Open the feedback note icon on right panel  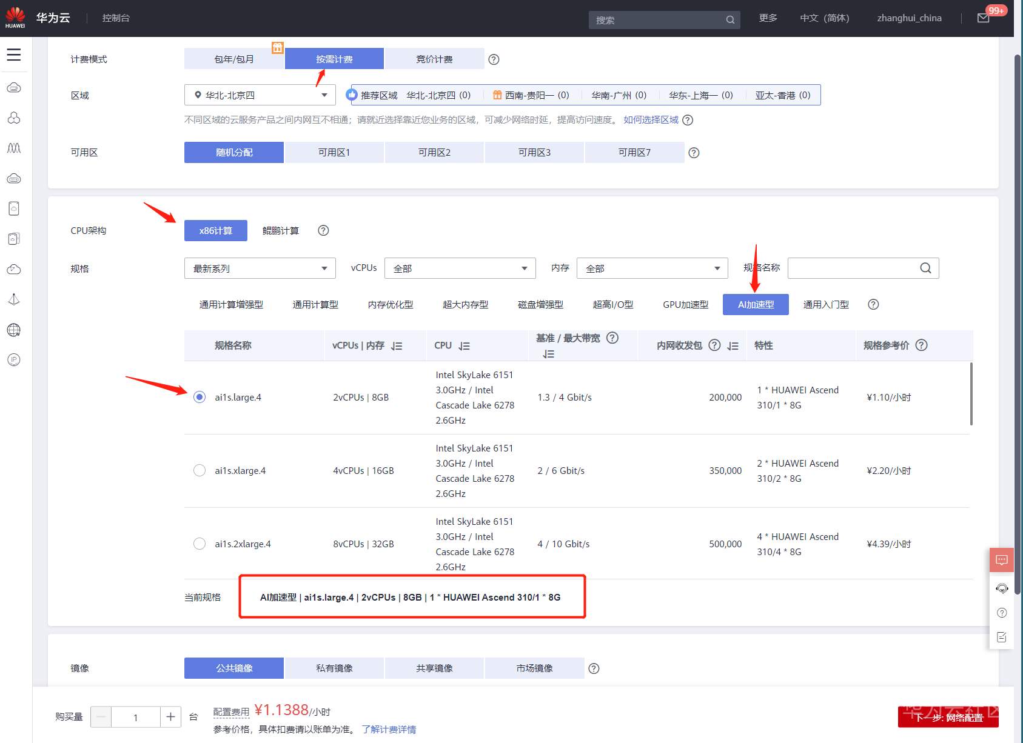[1002, 637]
